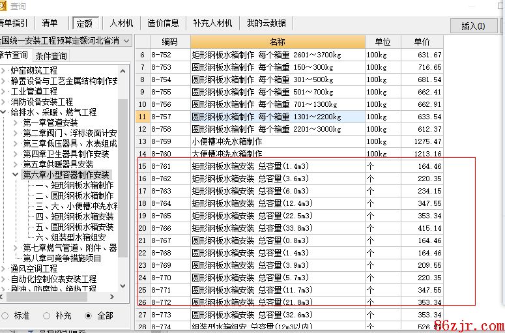Select the 全部 radio button
This screenshot has width=505, height=333.
click(89, 315)
